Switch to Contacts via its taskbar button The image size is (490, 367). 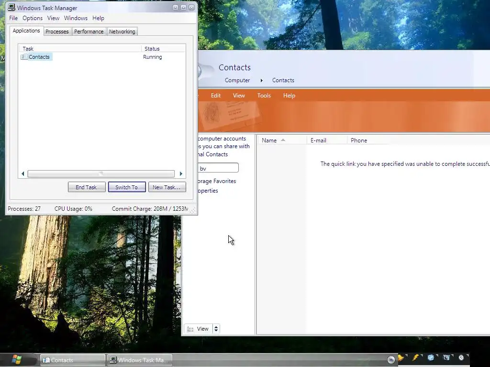point(73,360)
